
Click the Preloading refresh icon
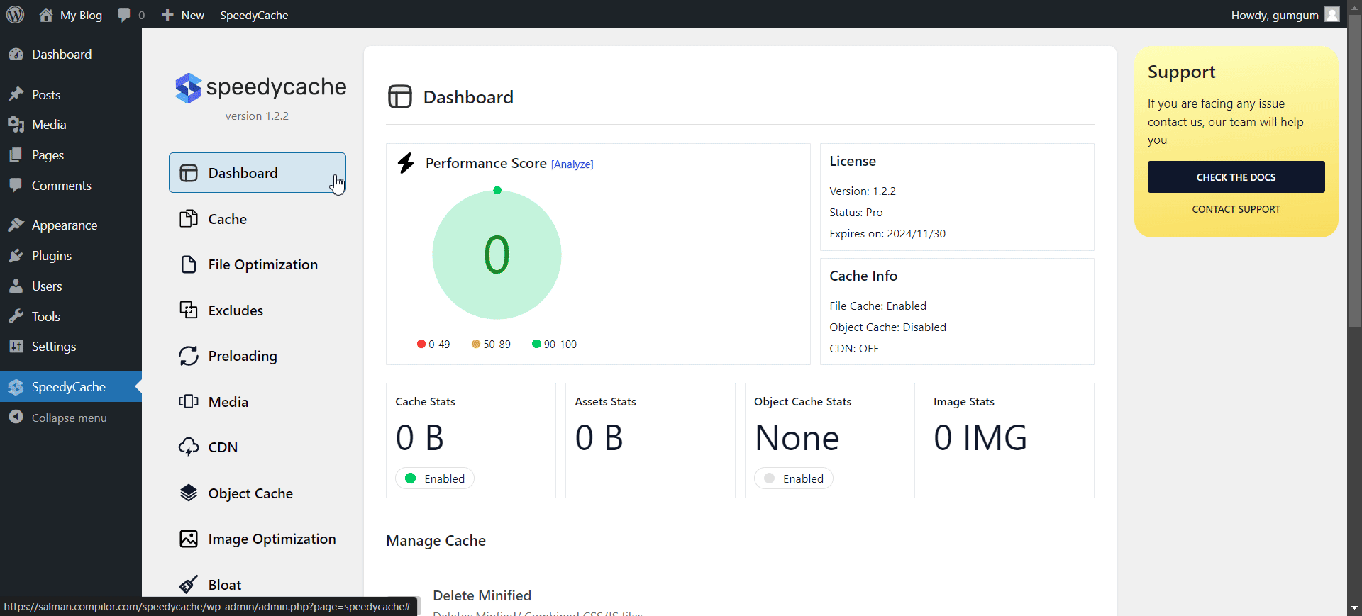pyautogui.click(x=188, y=356)
